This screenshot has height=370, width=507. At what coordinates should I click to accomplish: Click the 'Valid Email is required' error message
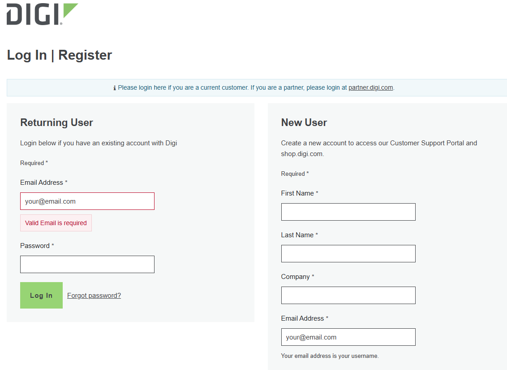(x=56, y=223)
